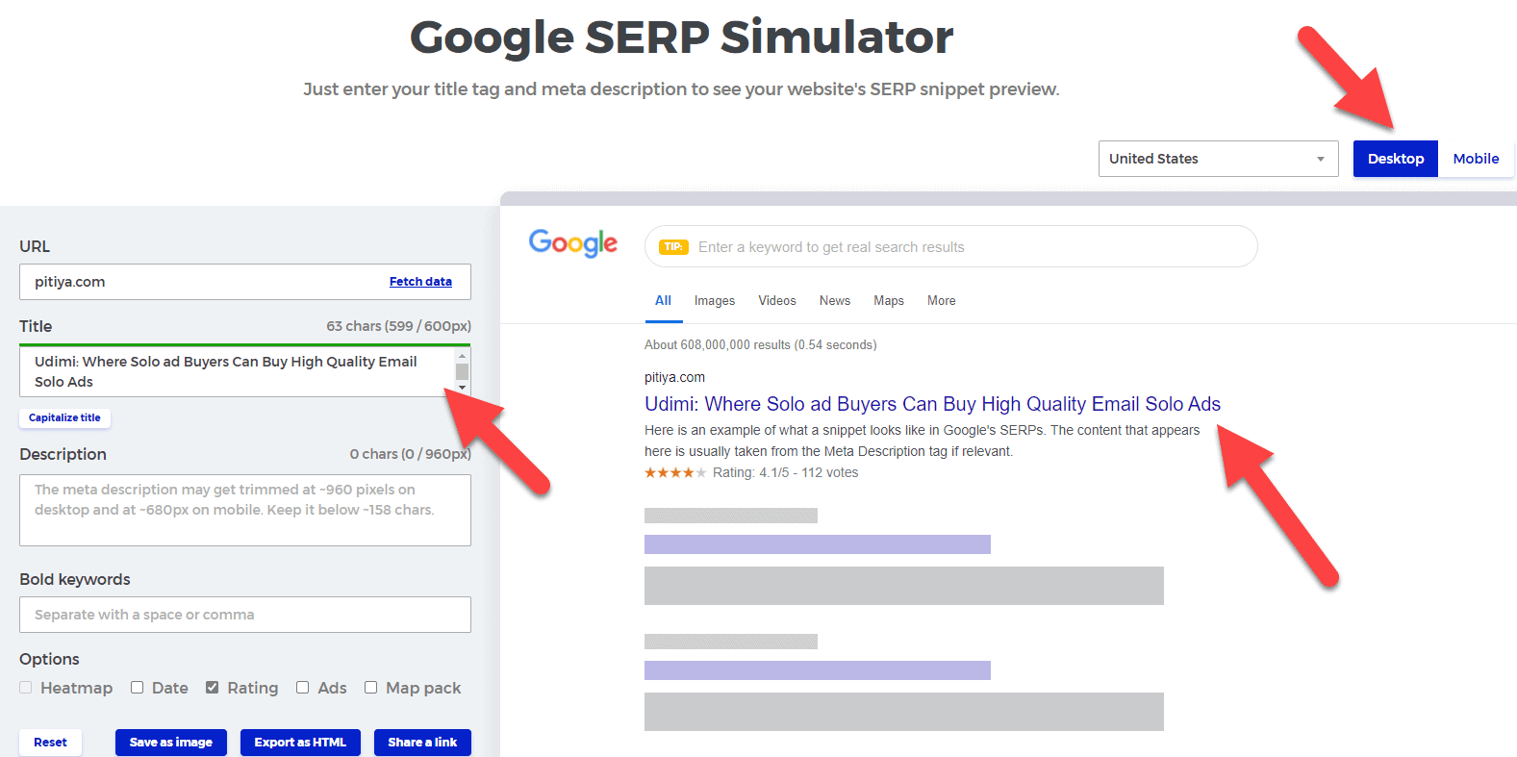The height and width of the screenshot is (757, 1517).
Task: Enable the Map pack checkbox
Action: pos(371,688)
